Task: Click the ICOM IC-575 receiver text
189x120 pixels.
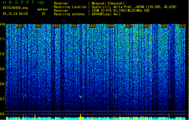Action: [120, 10]
